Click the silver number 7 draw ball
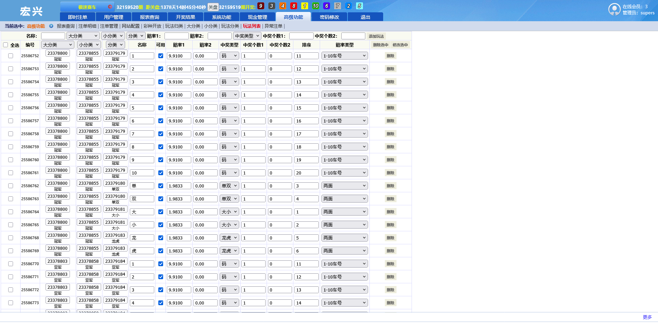The width and height of the screenshot is (658, 324). pyautogui.click(x=338, y=6)
